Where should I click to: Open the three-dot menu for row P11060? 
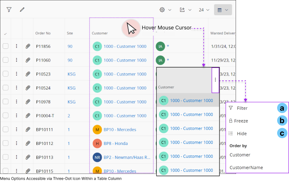tap(17, 60)
